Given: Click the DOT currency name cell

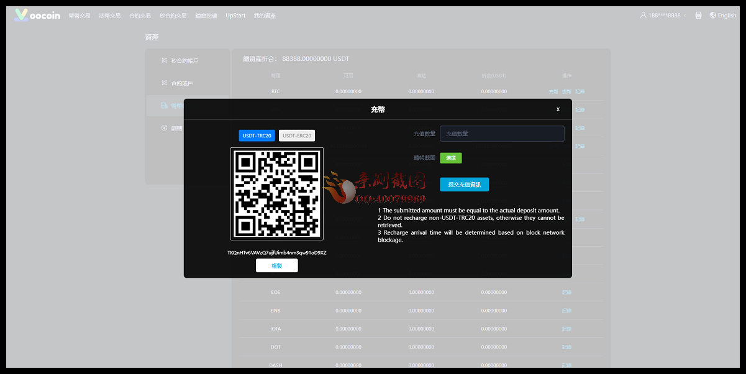Looking at the screenshot, I should coord(276,347).
